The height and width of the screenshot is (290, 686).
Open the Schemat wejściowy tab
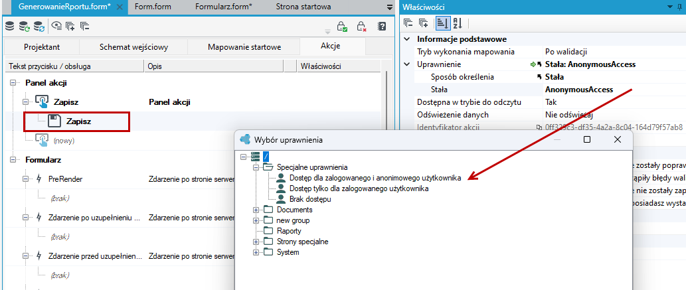(133, 47)
